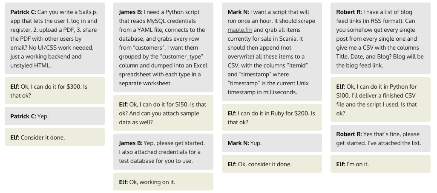This screenshot has width=437, height=193.
Task: Click James B's Python MySQL script request
Action: tap(163, 47)
